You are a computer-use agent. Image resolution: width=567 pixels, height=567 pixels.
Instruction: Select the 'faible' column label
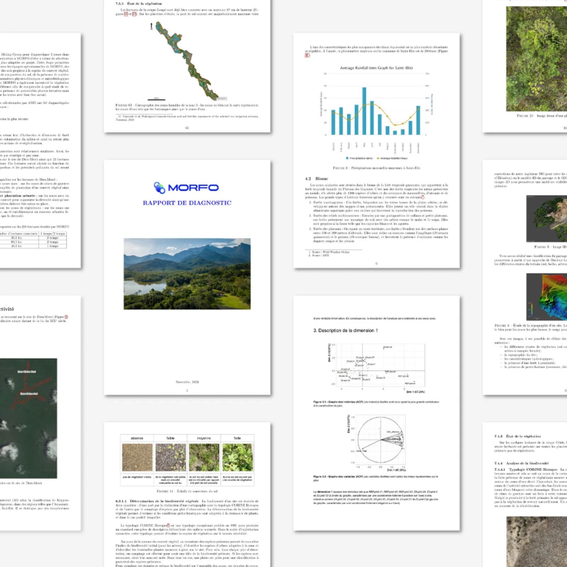pos(170,438)
